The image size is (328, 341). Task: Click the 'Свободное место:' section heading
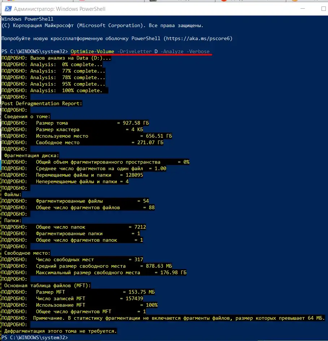click(27, 253)
